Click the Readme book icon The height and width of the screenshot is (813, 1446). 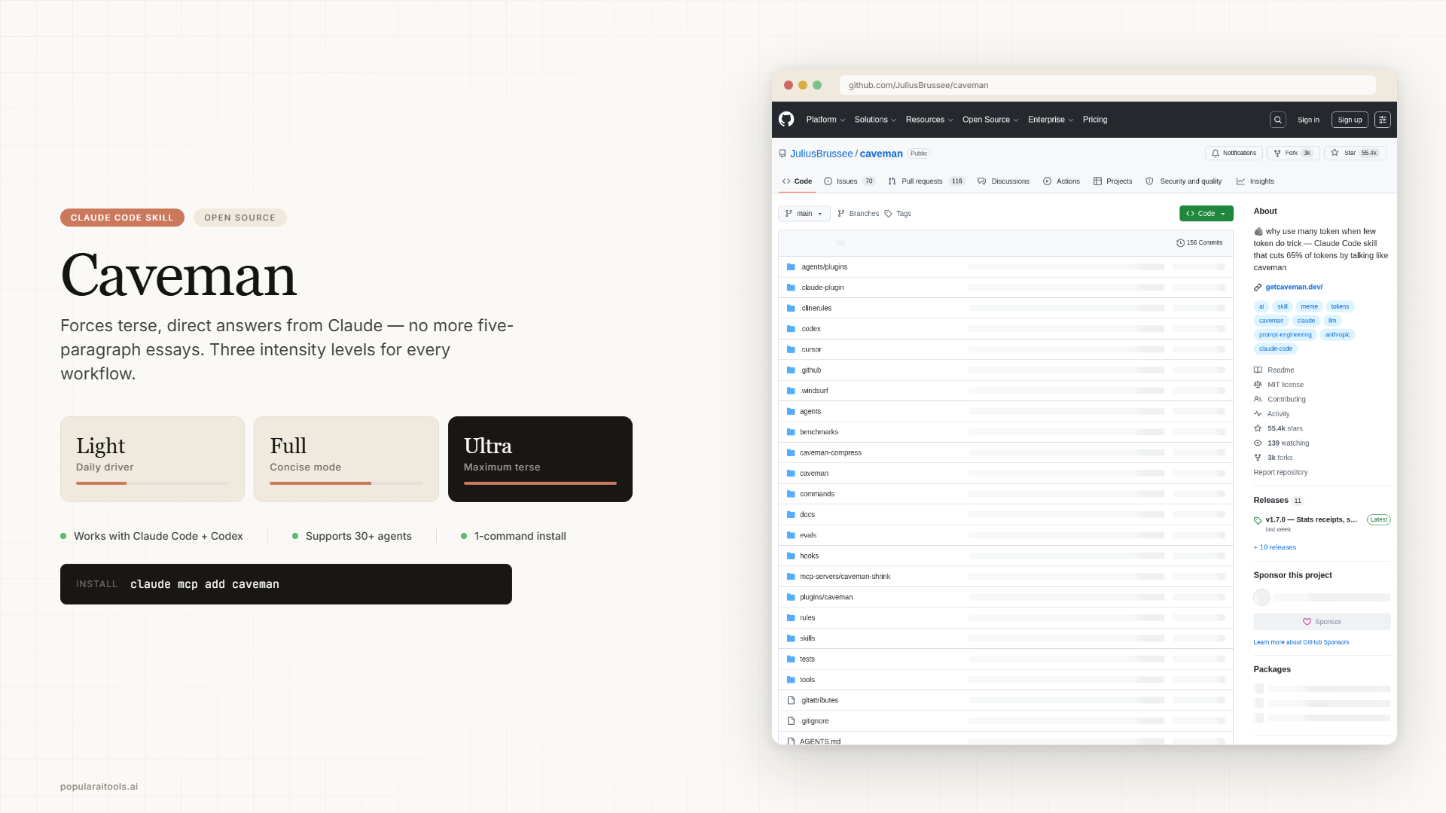click(x=1258, y=370)
